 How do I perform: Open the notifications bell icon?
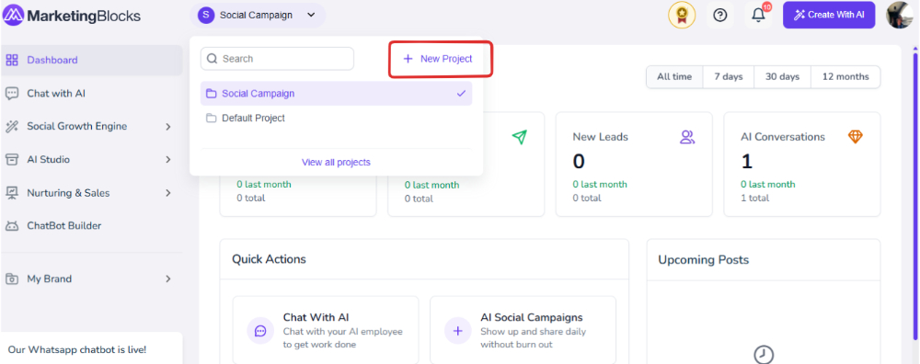point(759,16)
